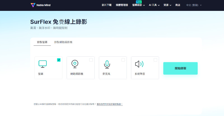Click the 開始錄製 button
224x116 pixels.
[x=180, y=68]
